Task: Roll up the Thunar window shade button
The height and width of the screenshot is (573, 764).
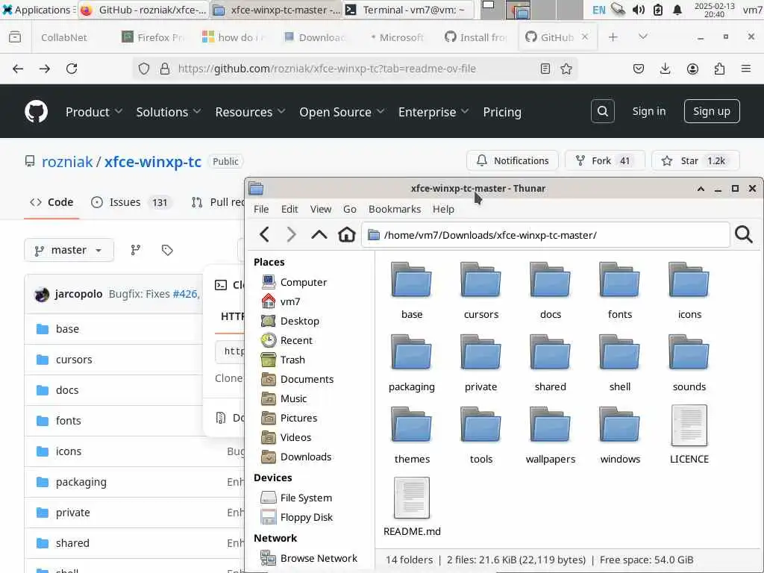Action: (701, 189)
